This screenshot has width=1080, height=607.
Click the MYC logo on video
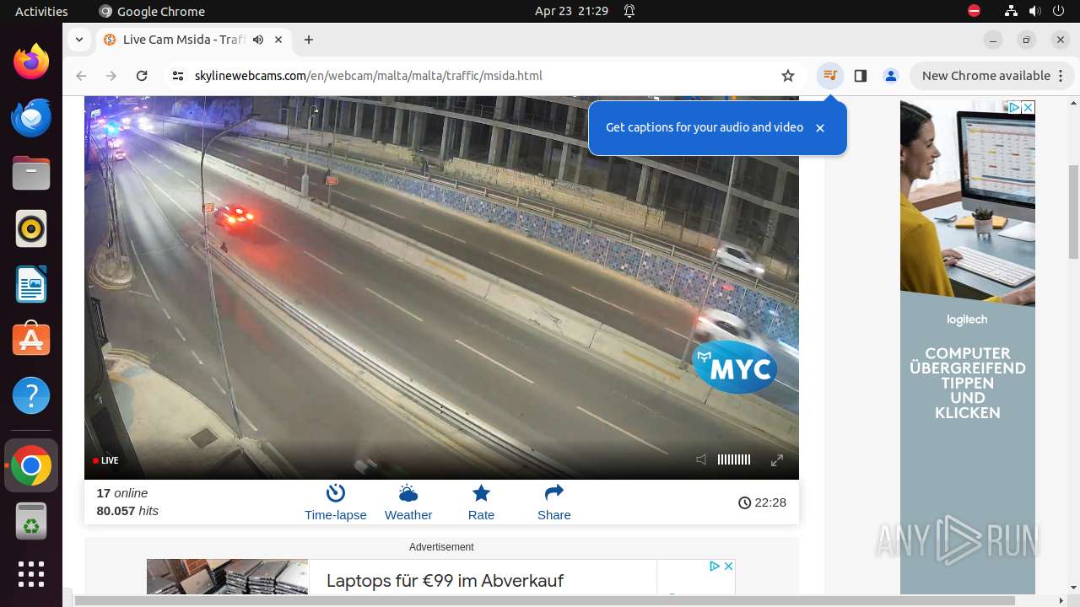point(735,368)
